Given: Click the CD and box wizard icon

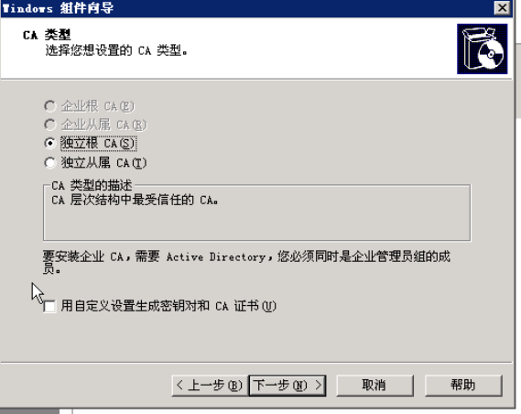Looking at the screenshot, I should coord(483,49).
